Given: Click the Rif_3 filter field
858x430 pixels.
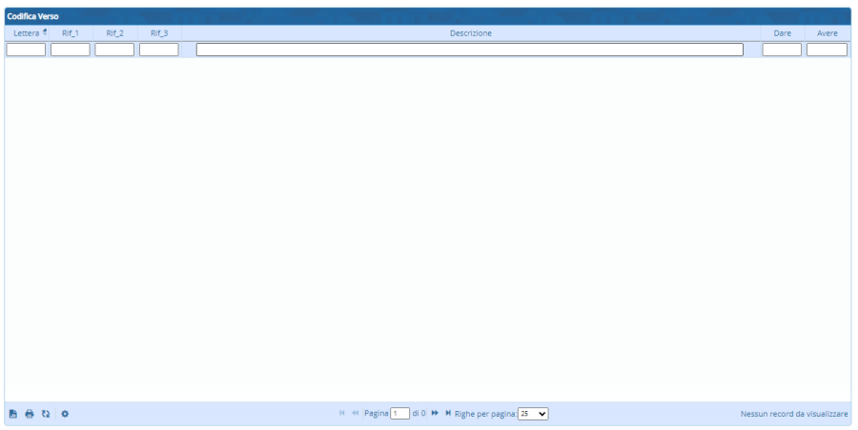Looking at the screenshot, I should click(158, 50).
